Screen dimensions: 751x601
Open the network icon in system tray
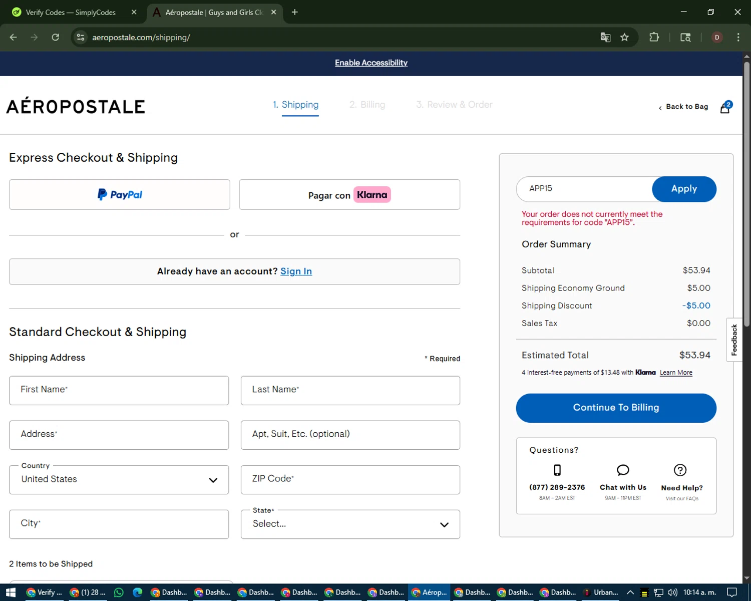point(658,592)
